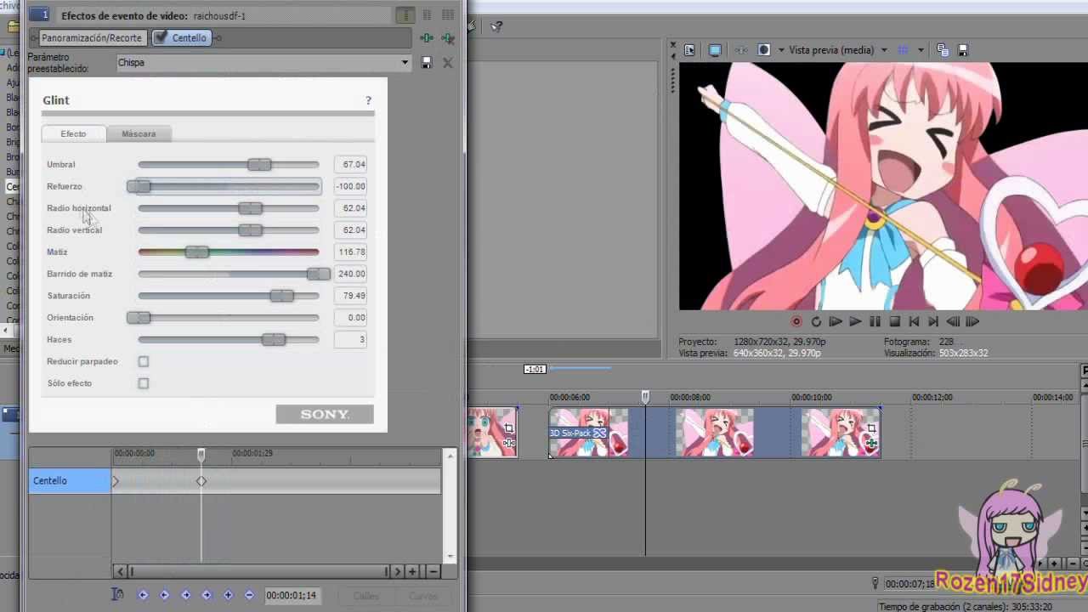Screen dimensions: 1088x612
Task: Save preview snapshot to file icon
Action: coord(963,50)
